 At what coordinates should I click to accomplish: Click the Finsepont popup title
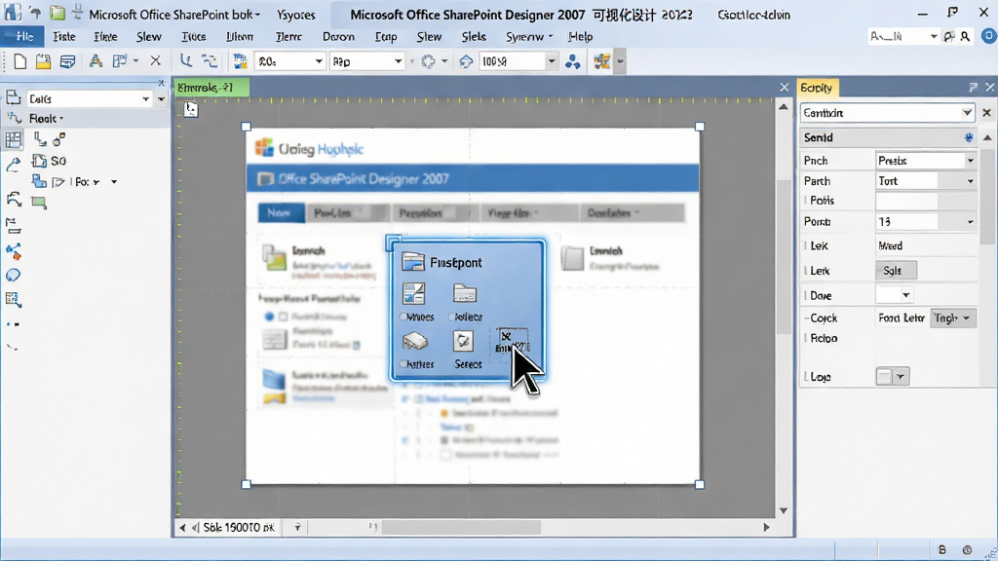click(456, 263)
